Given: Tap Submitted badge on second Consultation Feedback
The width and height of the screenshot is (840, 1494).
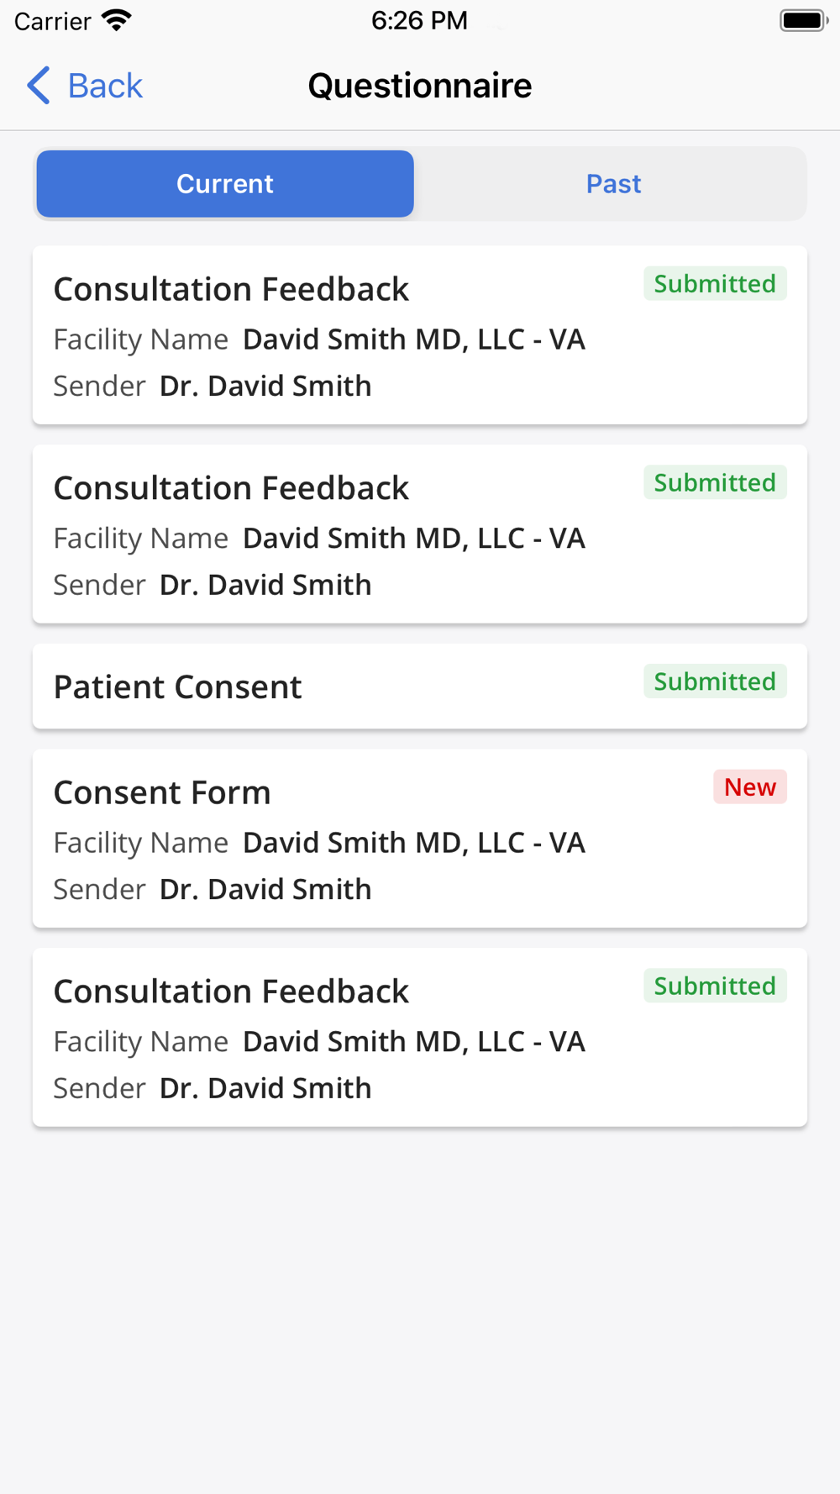Looking at the screenshot, I should point(715,483).
